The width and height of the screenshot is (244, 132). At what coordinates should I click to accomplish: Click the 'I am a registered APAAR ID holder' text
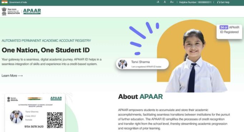[146, 67]
